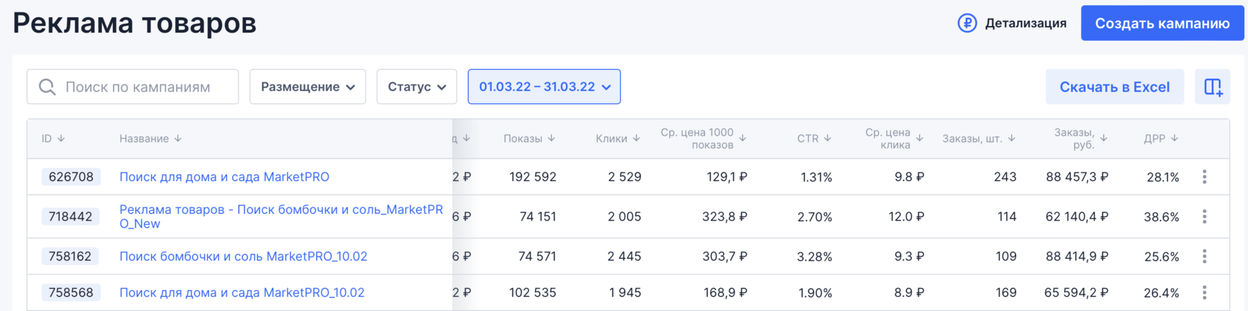Open date range 01.03.22 – 31.03.22 picker
1248x311 pixels.
(544, 87)
